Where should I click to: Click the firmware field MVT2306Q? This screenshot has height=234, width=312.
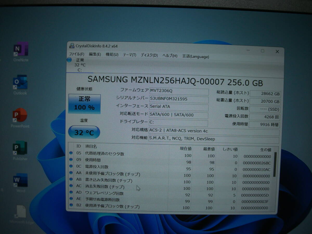tap(179, 91)
